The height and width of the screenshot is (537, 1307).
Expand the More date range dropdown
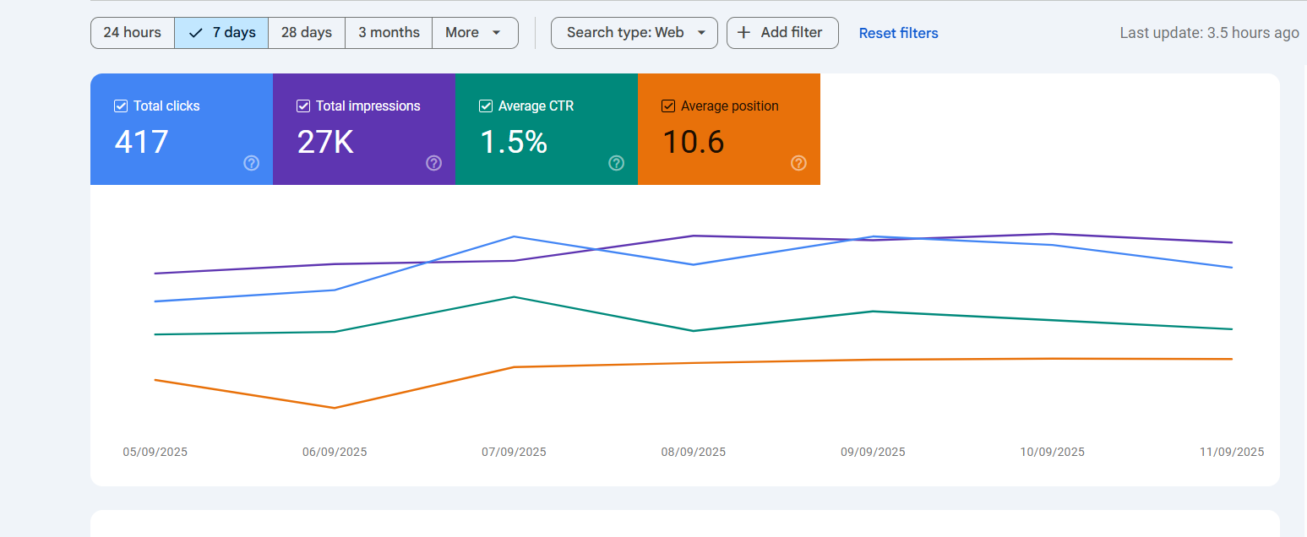tap(474, 33)
